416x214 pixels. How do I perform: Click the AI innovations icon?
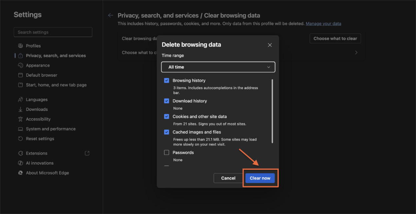20,163
